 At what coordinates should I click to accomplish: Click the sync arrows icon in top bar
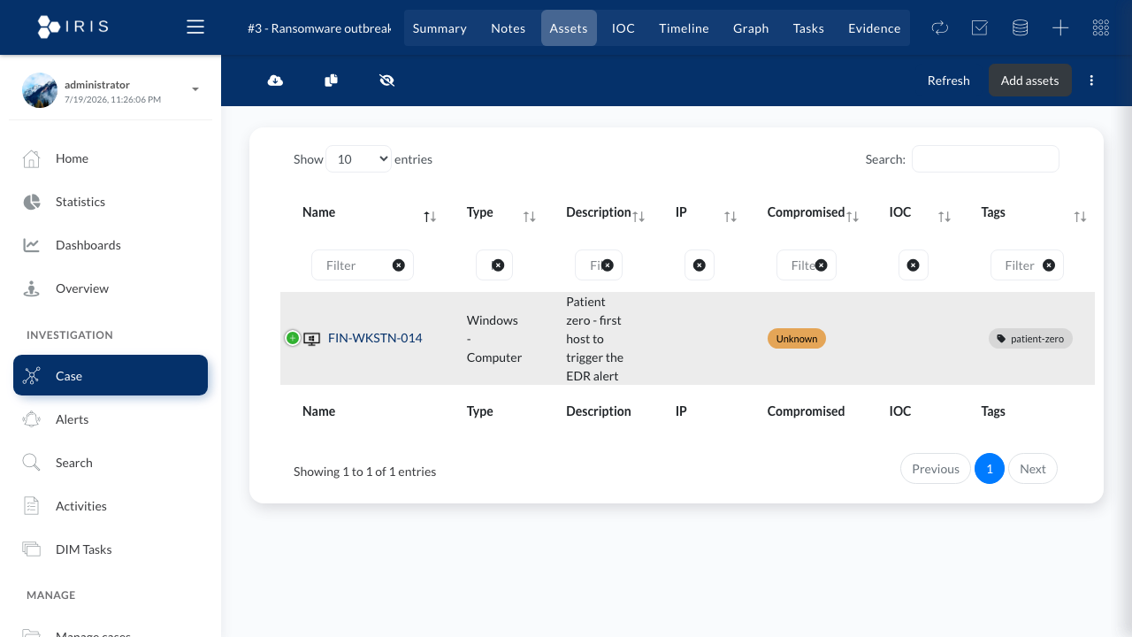click(x=939, y=28)
